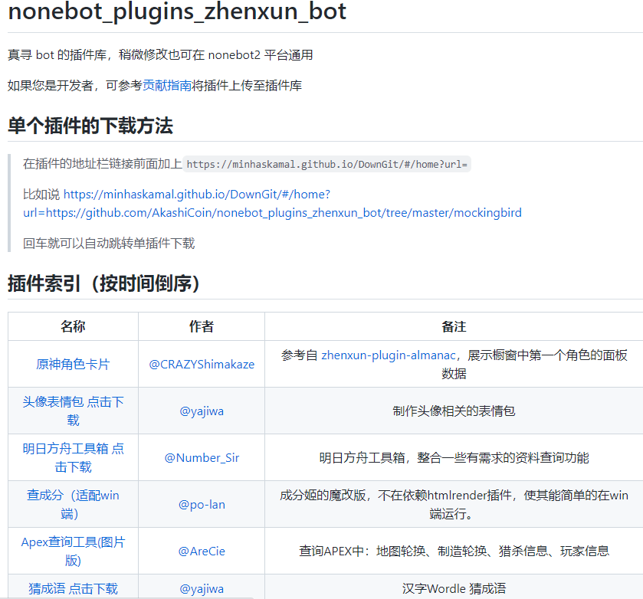The width and height of the screenshot is (643, 599).
Task: Open the 贡献指南 contribution guide link
Action: (167, 85)
